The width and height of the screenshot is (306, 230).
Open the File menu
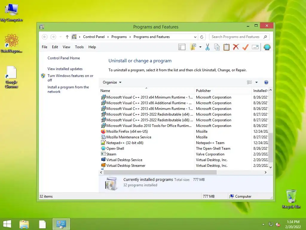coord(45,47)
